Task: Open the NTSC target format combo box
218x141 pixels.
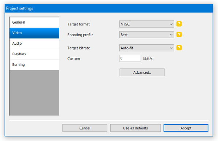Action: point(146,24)
